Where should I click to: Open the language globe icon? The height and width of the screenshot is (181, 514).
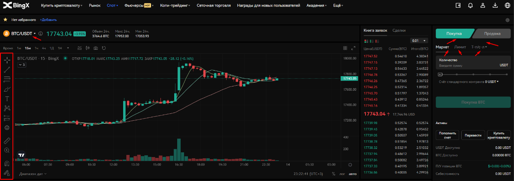click(x=507, y=6)
